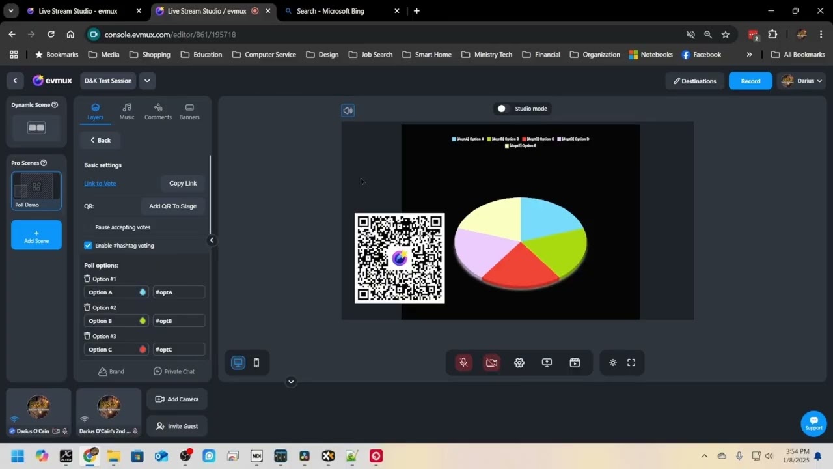Screen dimensions: 833x469
Task: Check Pause accepting votes
Action: [89, 227]
